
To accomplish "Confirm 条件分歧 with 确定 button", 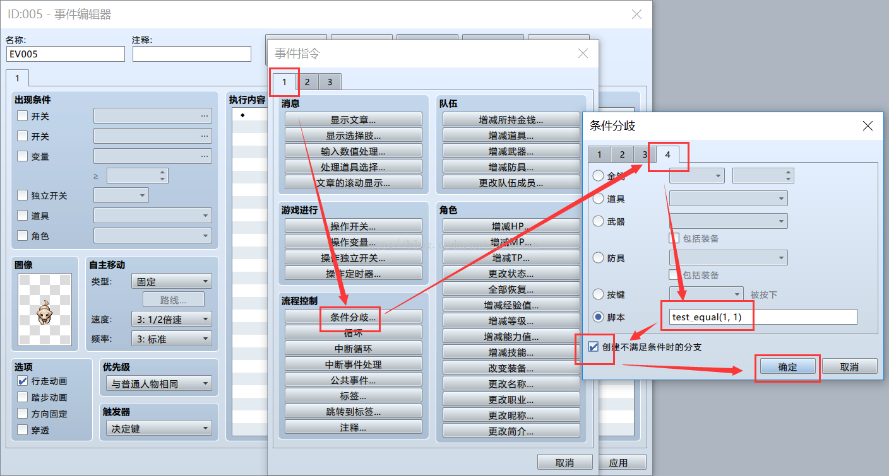I will pos(787,367).
